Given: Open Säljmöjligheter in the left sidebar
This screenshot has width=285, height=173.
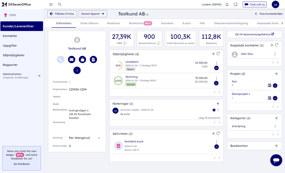Looking at the screenshot, I should coord(14,55).
